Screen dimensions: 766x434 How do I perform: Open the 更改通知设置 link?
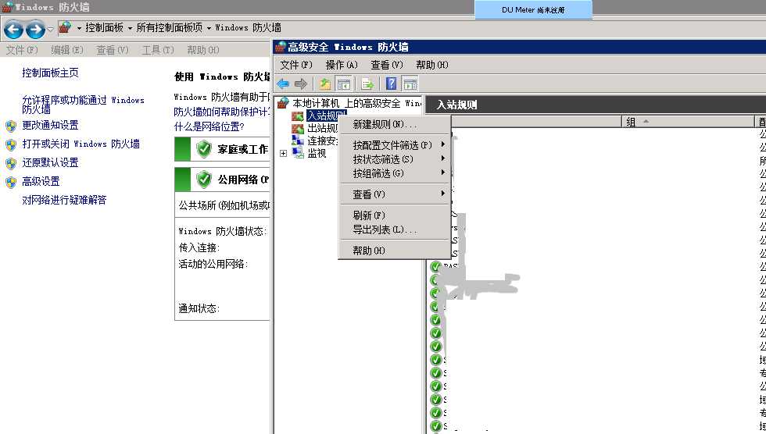click(50, 126)
